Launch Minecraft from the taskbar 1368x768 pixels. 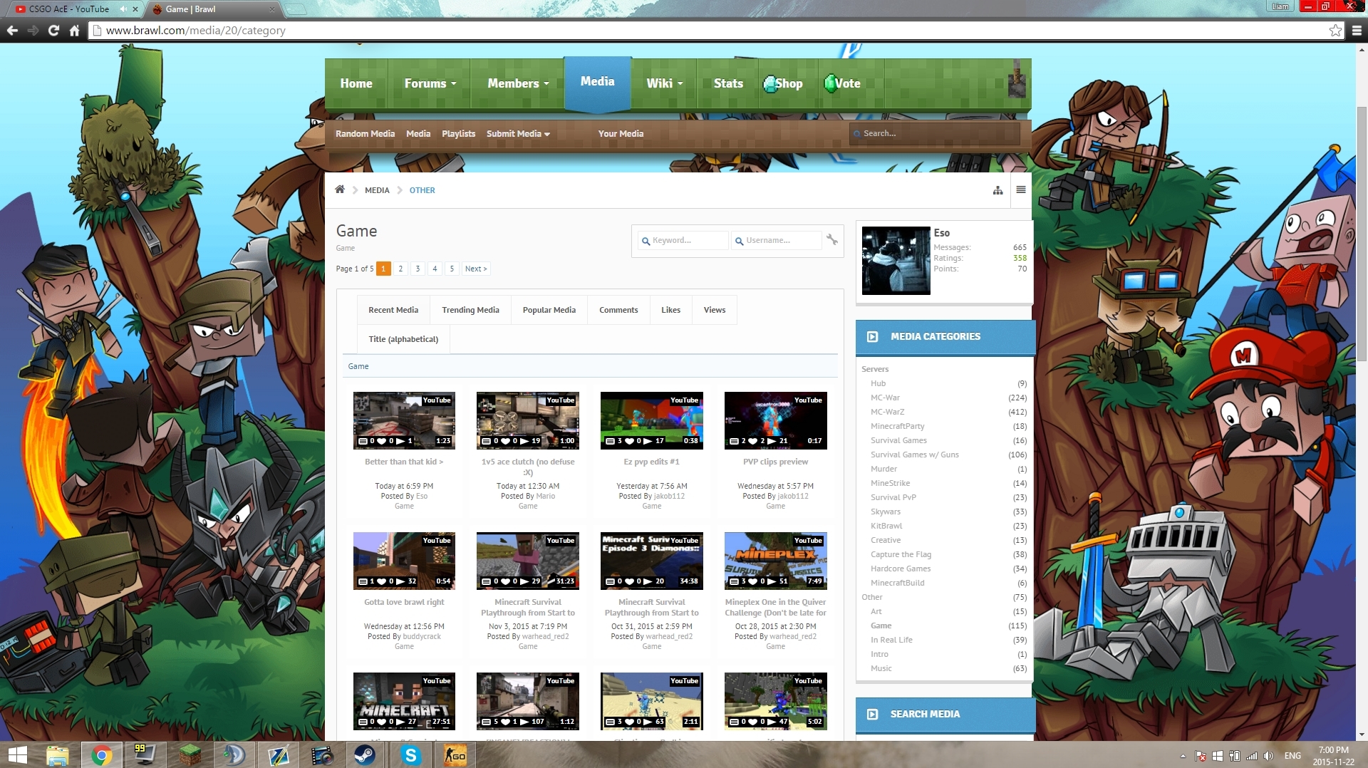coord(190,755)
